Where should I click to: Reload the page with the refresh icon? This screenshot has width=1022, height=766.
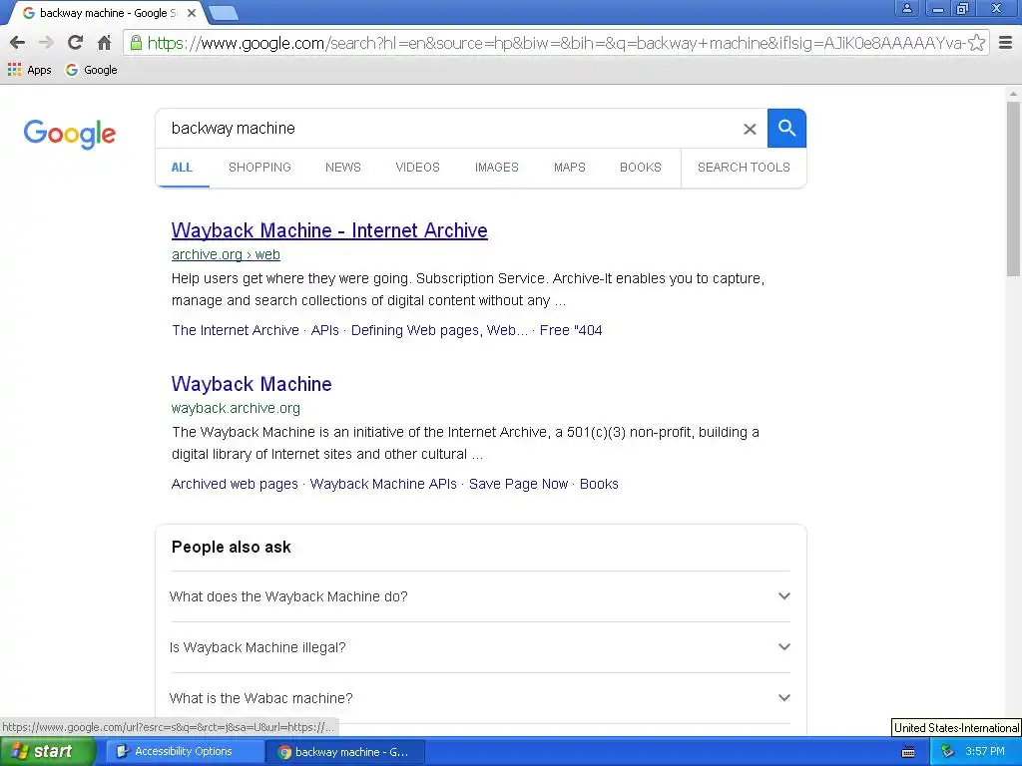click(75, 43)
